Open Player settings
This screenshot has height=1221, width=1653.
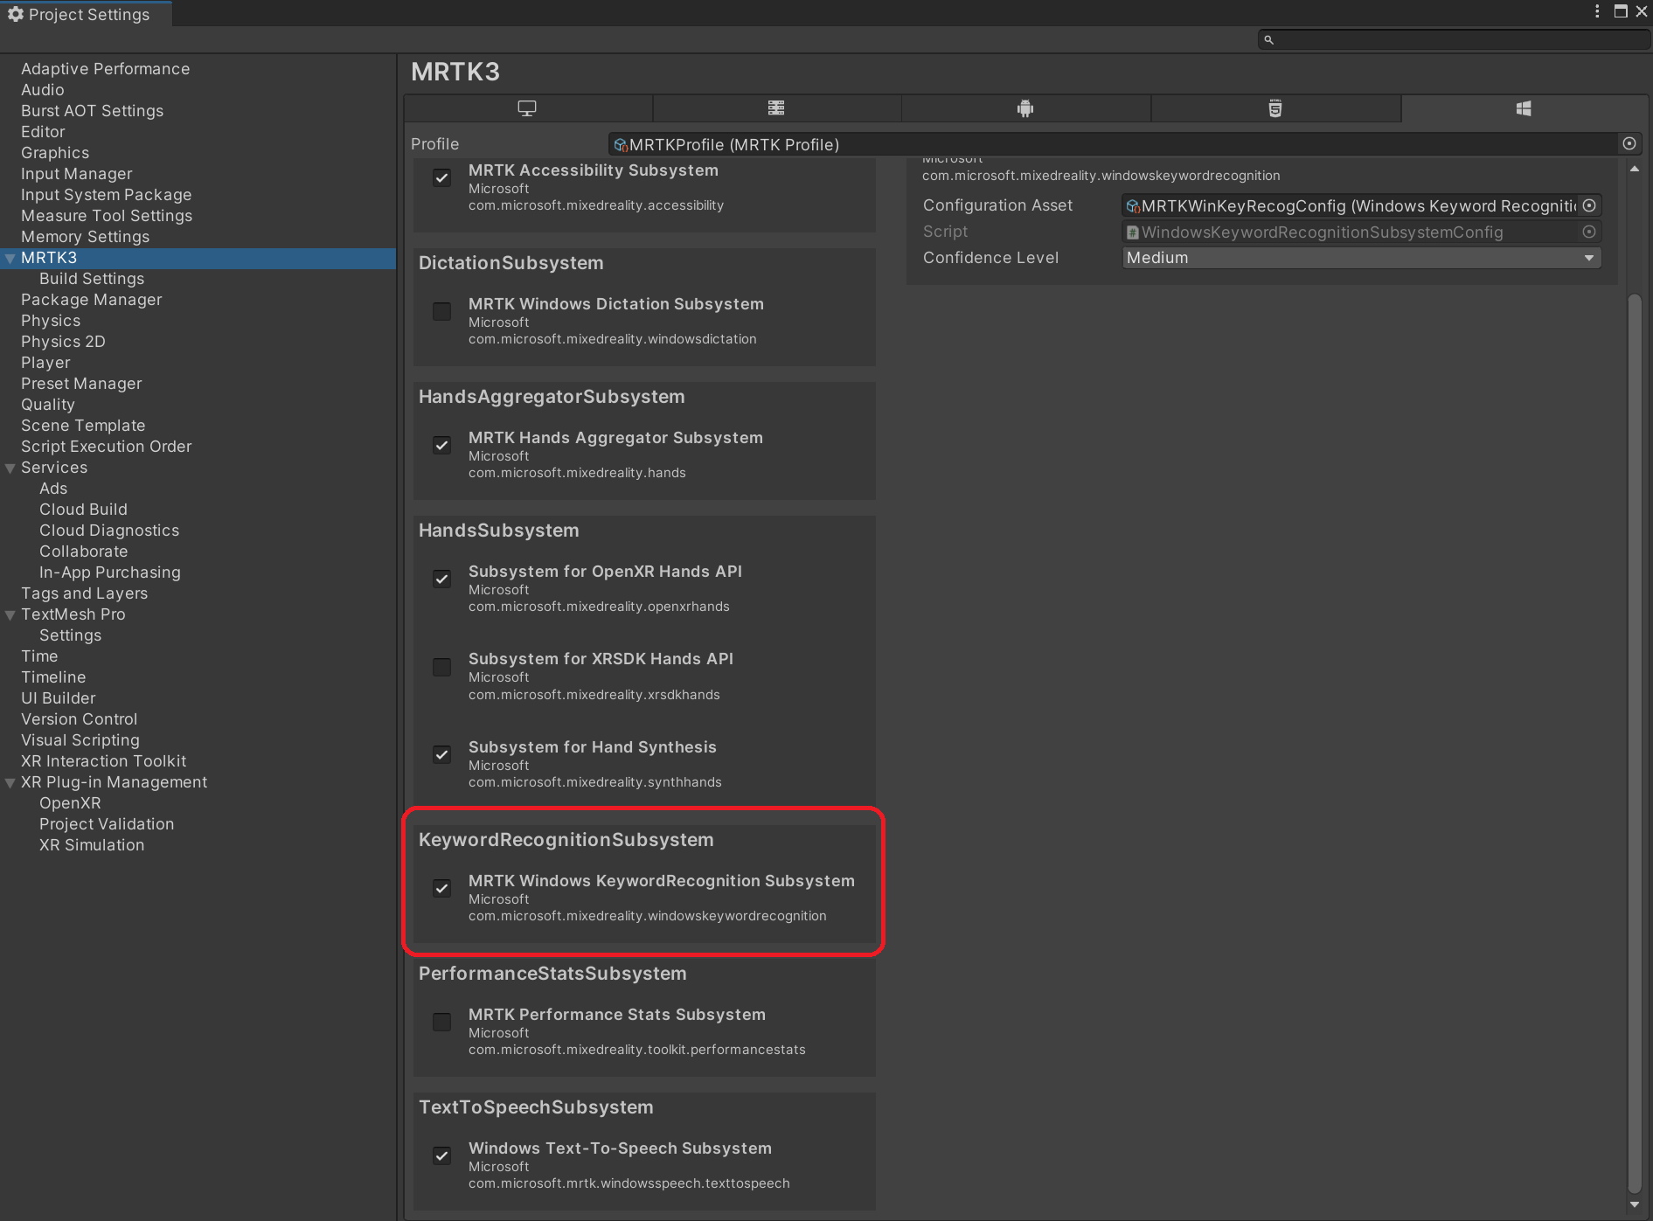coord(45,363)
